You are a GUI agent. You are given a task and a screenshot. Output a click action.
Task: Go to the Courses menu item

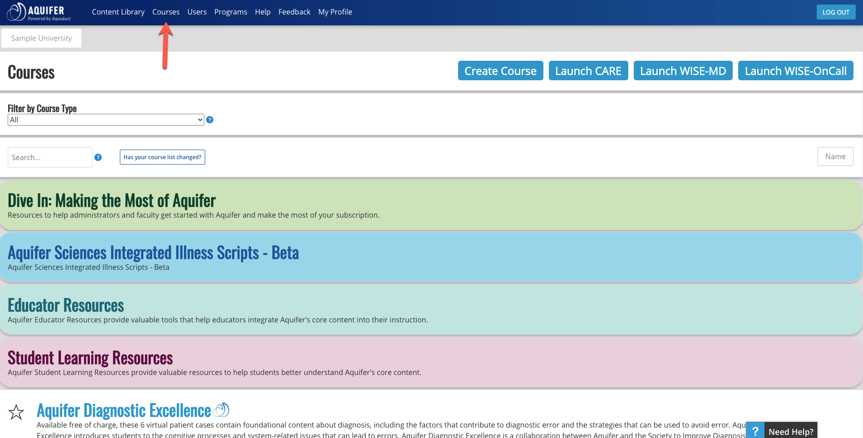pyautogui.click(x=166, y=12)
